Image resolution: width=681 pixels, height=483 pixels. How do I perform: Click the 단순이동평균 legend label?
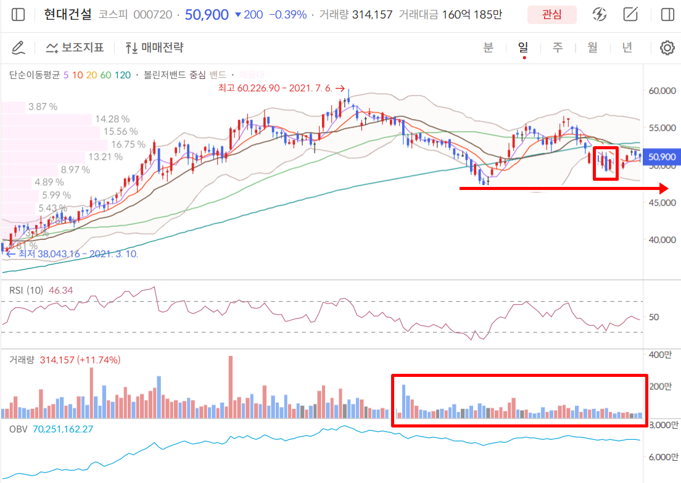[x=34, y=75]
